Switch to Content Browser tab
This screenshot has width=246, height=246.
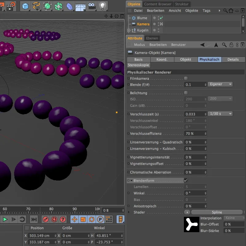point(158,4)
